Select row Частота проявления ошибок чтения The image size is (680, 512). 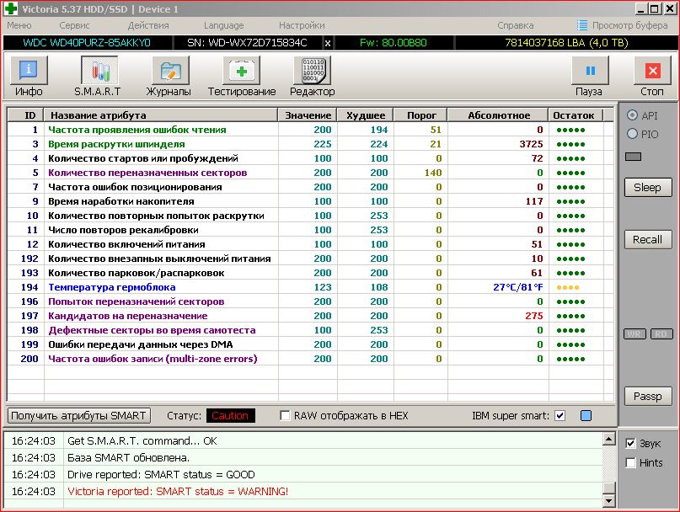coord(310,130)
